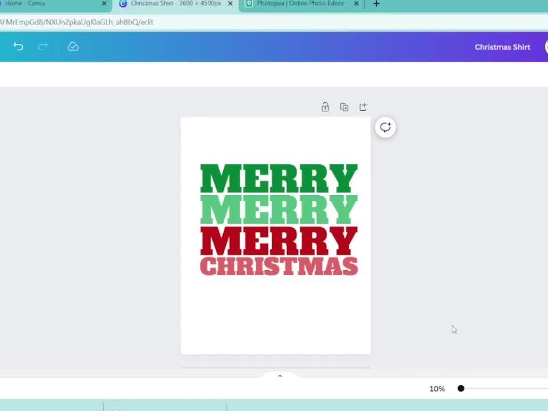Duplicate the page using the copy icon

344,107
